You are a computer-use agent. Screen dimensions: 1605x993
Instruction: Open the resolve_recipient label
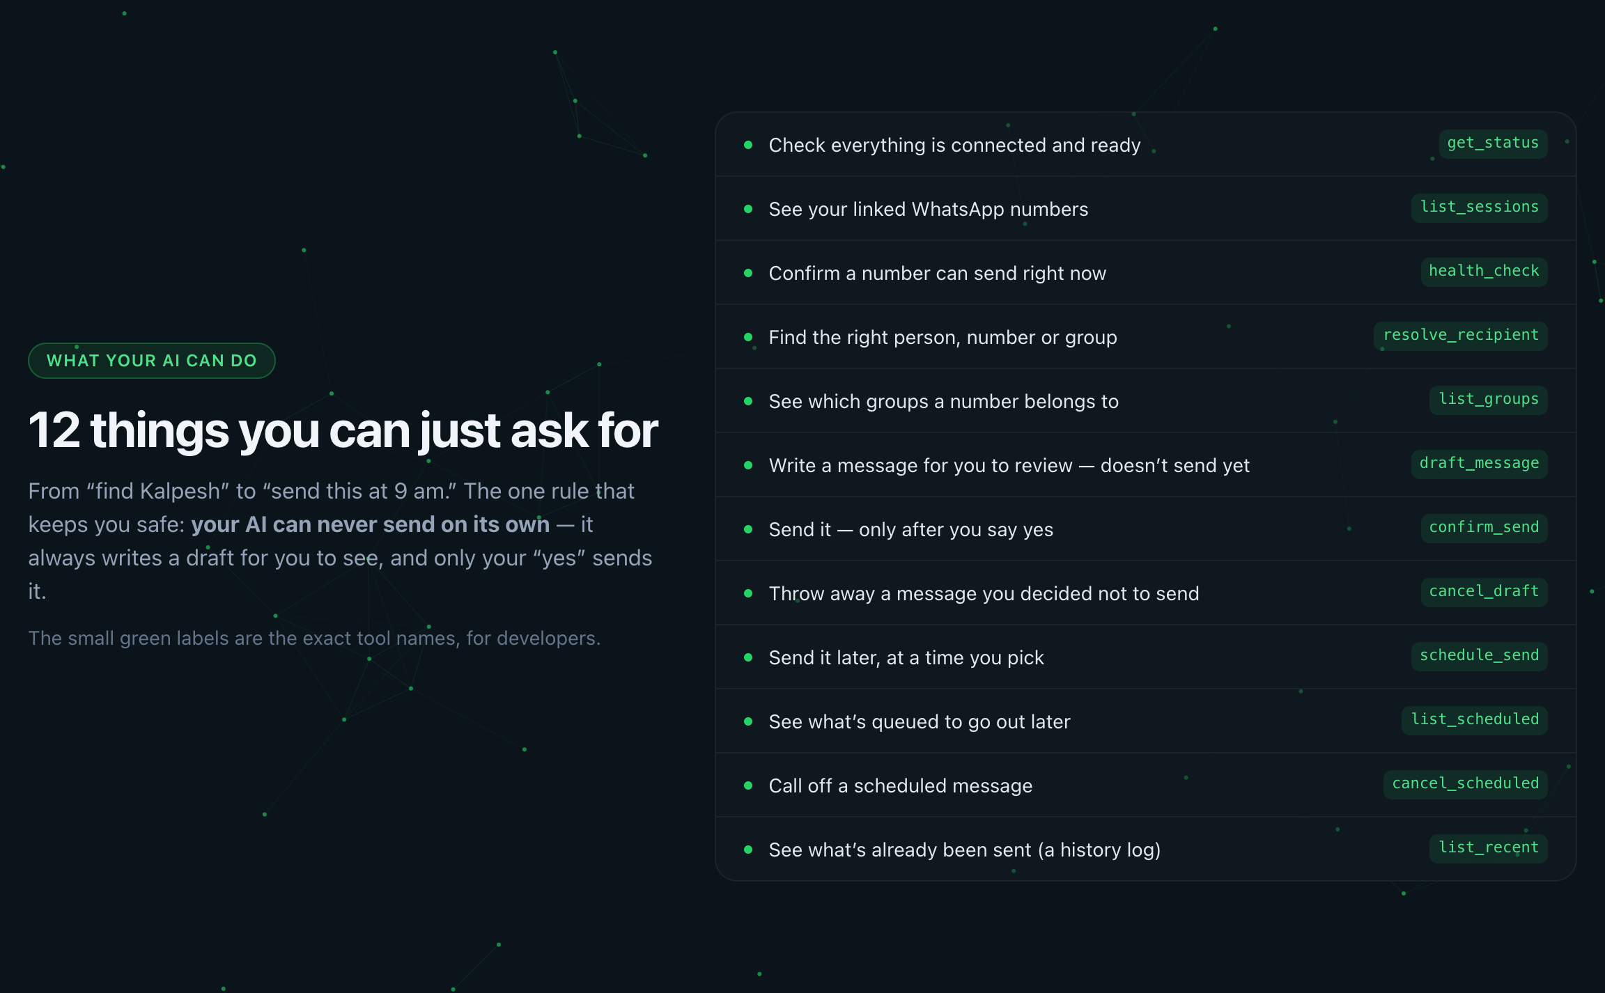click(1461, 336)
